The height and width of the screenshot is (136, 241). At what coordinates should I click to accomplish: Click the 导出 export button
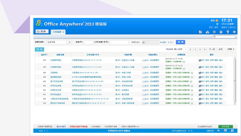[40, 49]
